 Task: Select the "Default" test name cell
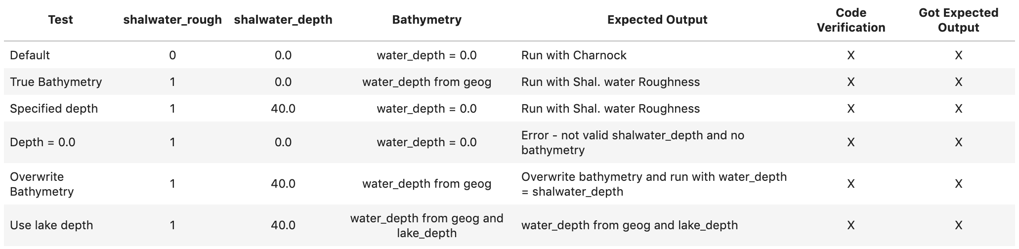click(30, 55)
